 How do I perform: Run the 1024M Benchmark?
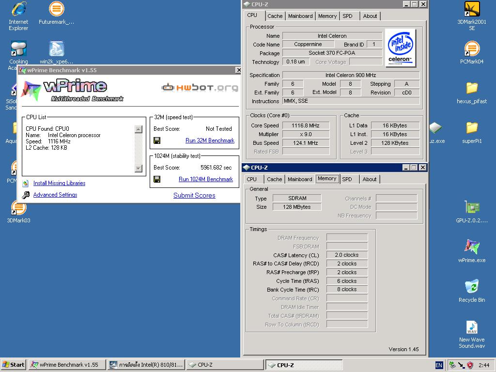(205, 179)
